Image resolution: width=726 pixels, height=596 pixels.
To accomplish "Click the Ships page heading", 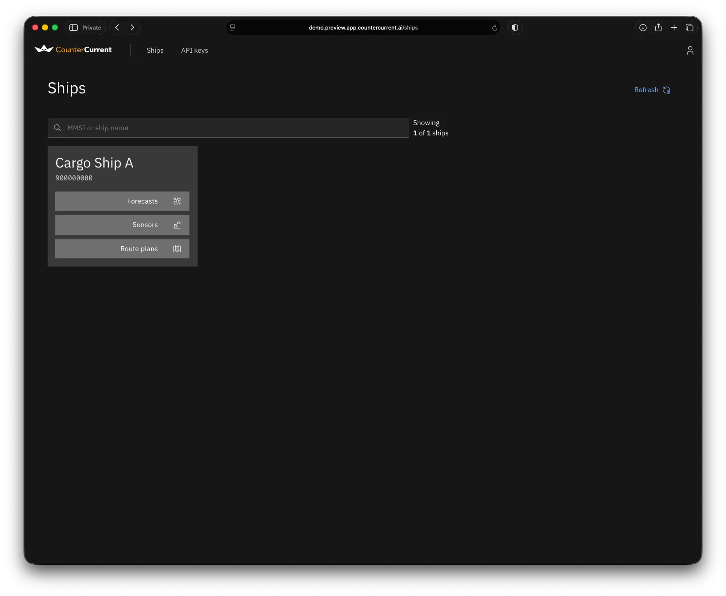I will click(67, 88).
